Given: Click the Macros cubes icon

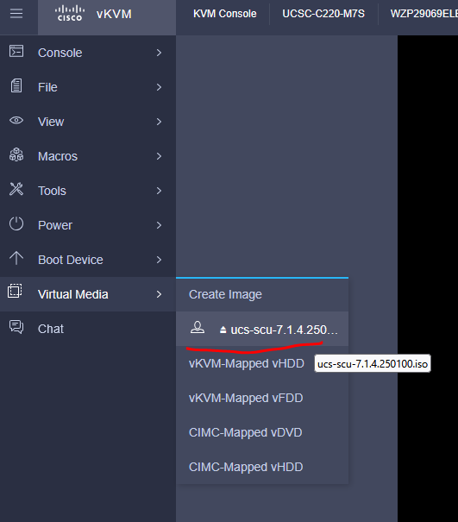Looking at the screenshot, I should [16, 154].
